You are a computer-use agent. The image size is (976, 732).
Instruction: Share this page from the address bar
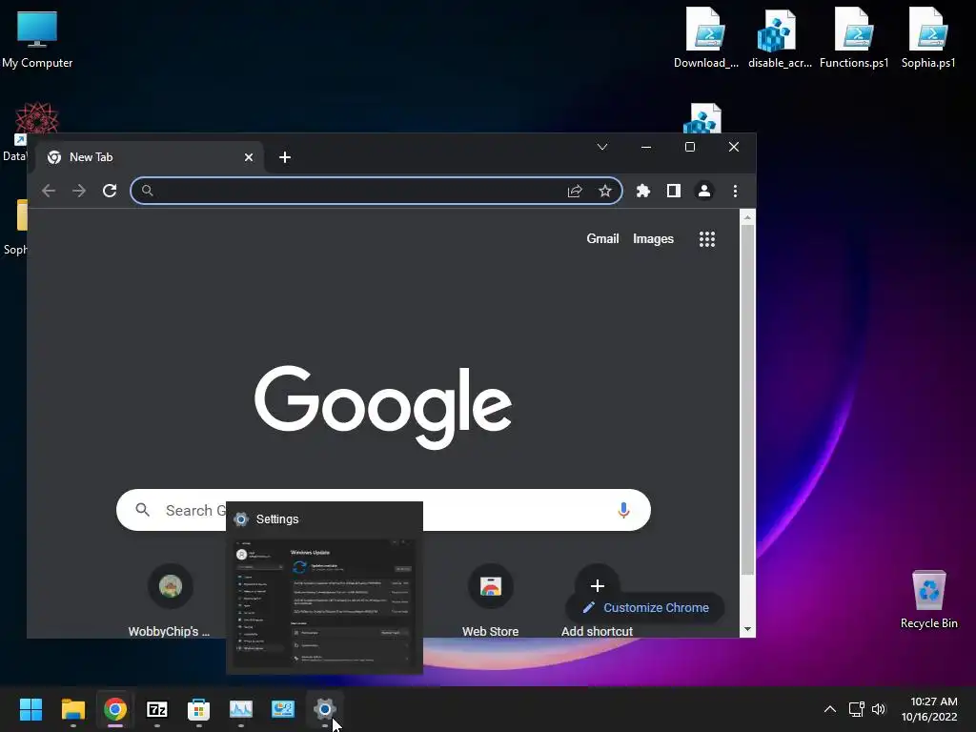point(575,191)
